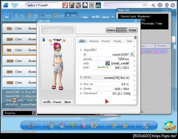
Task: Open the mountain card slot icon
Action: [x=98, y=5]
